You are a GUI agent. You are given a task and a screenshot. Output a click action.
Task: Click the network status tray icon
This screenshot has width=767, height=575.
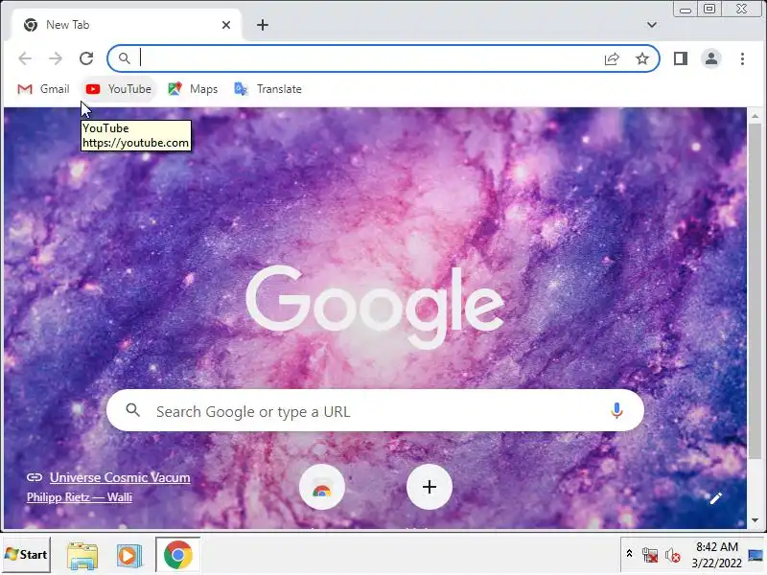click(x=650, y=555)
